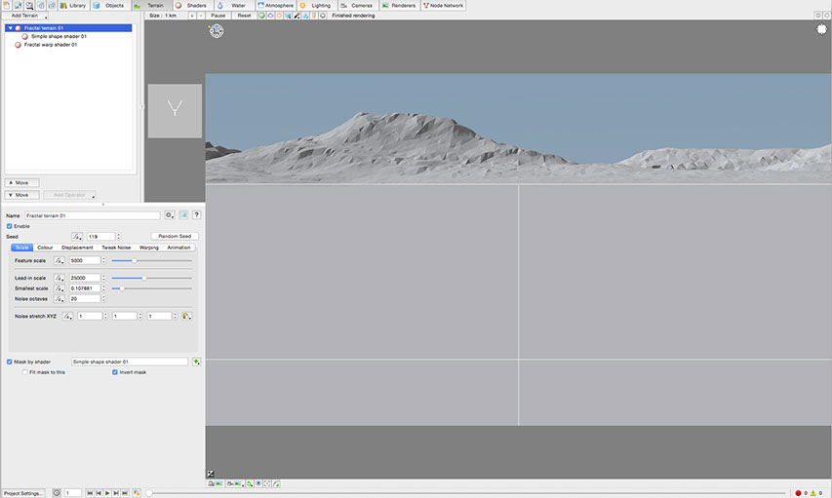
Task: Toggle the Fit mask to this checkbox
Action: tap(25, 372)
